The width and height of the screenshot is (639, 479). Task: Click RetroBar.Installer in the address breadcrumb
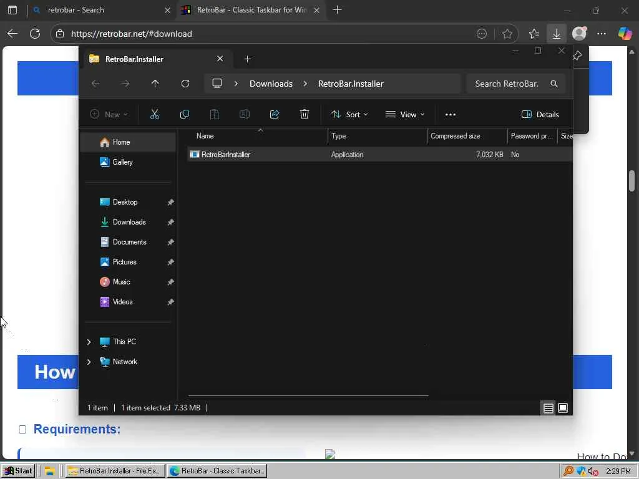coord(351,84)
